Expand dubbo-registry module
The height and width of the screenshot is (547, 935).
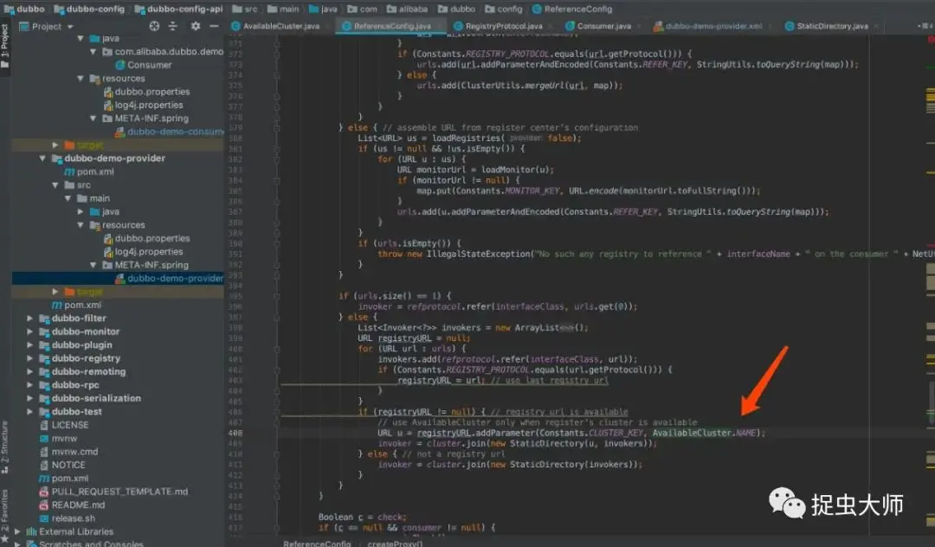(x=29, y=358)
